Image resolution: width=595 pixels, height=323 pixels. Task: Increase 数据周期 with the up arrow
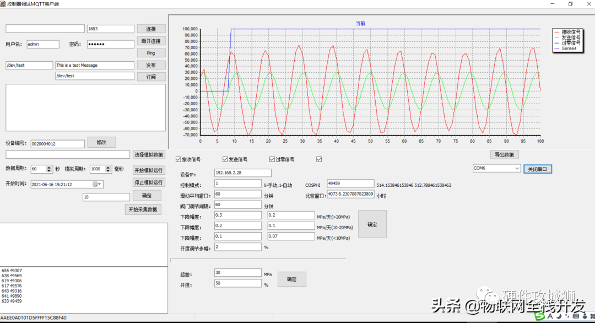click(x=49, y=168)
